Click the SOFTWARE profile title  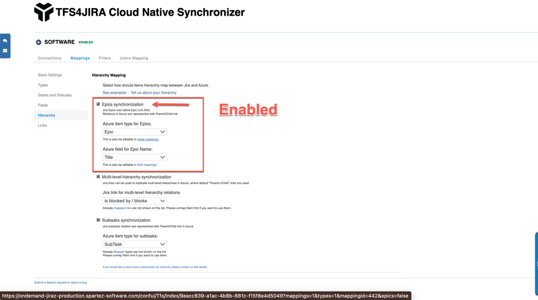[59, 42]
